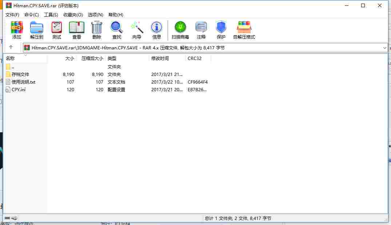Screen dimensions: 391x225
Task: Open the 注释 (Comment) tool icon
Action: point(201,27)
